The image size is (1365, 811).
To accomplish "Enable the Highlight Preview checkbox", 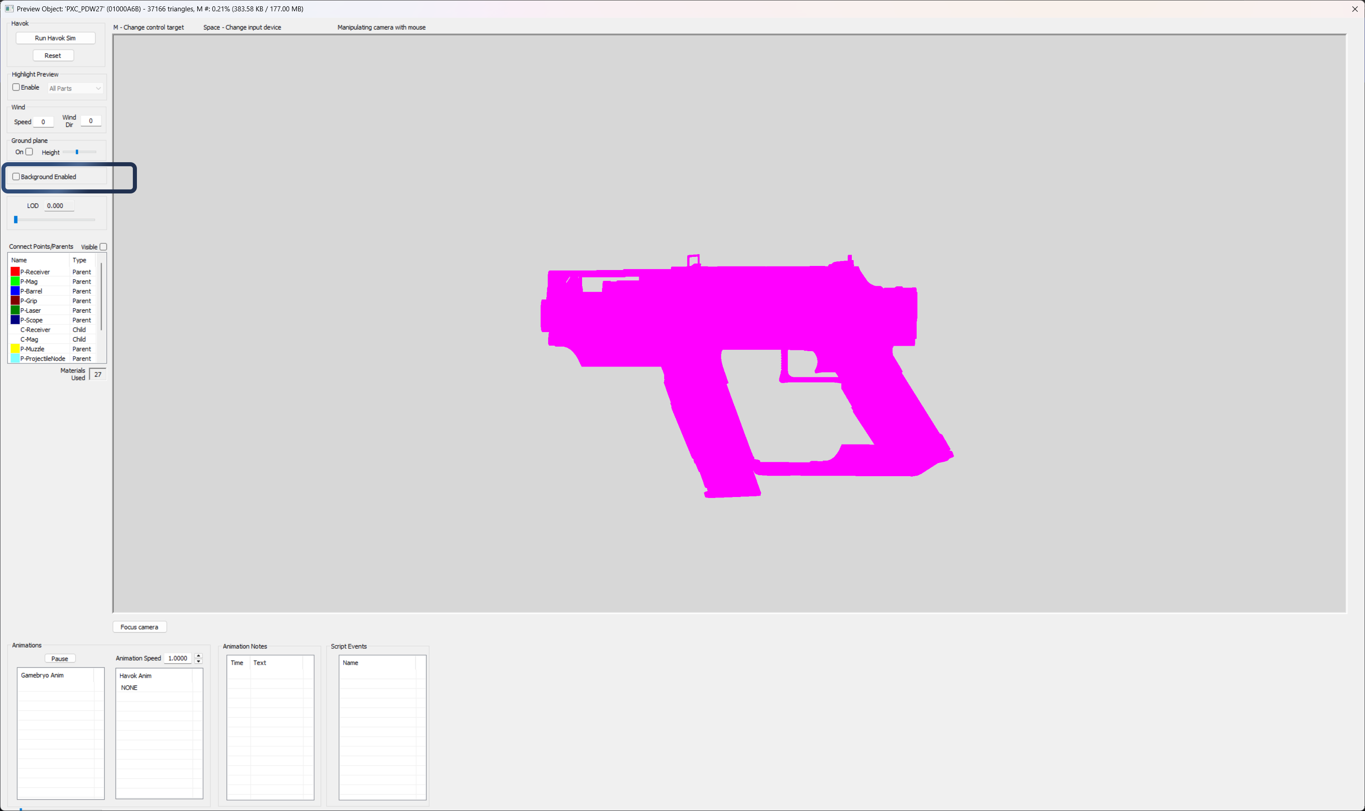I will click(16, 87).
